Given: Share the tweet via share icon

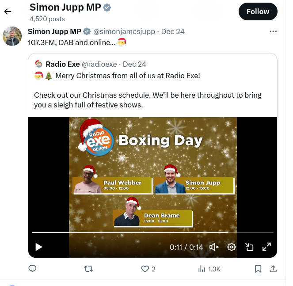Looking at the screenshot, I should tap(273, 269).
